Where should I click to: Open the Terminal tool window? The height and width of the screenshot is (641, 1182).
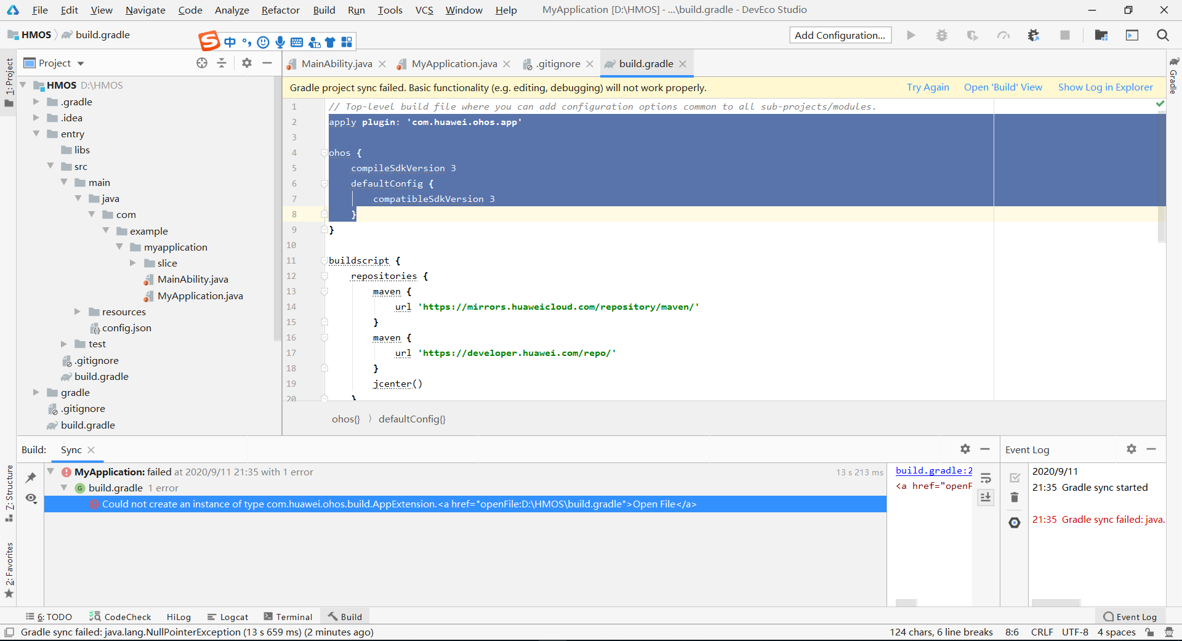288,616
